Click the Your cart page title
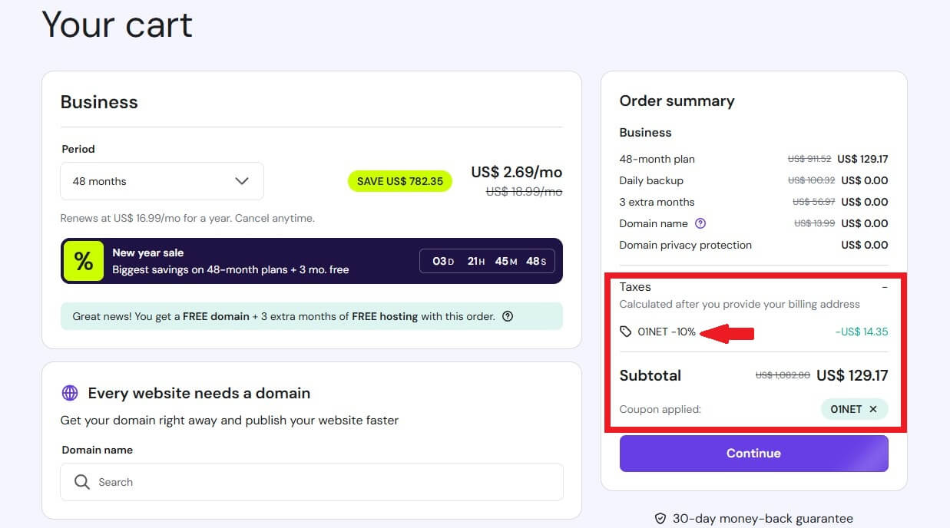Image resolution: width=950 pixels, height=528 pixels. (116, 25)
